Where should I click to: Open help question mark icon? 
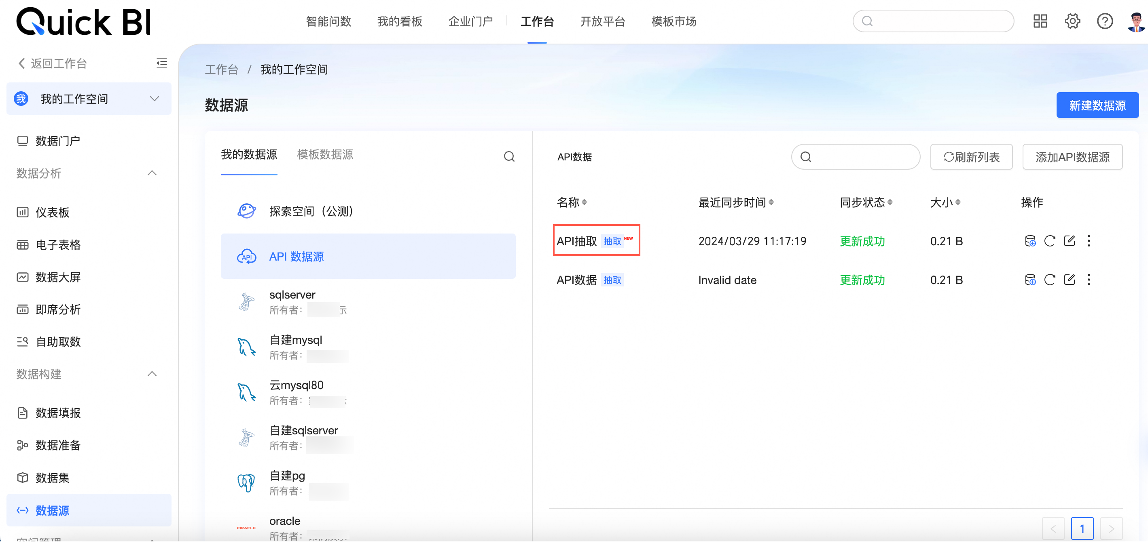(x=1105, y=21)
